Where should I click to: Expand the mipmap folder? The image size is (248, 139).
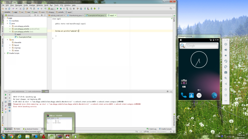(10, 48)
